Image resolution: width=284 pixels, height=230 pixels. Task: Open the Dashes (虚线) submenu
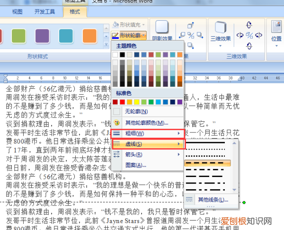[148, 144]
